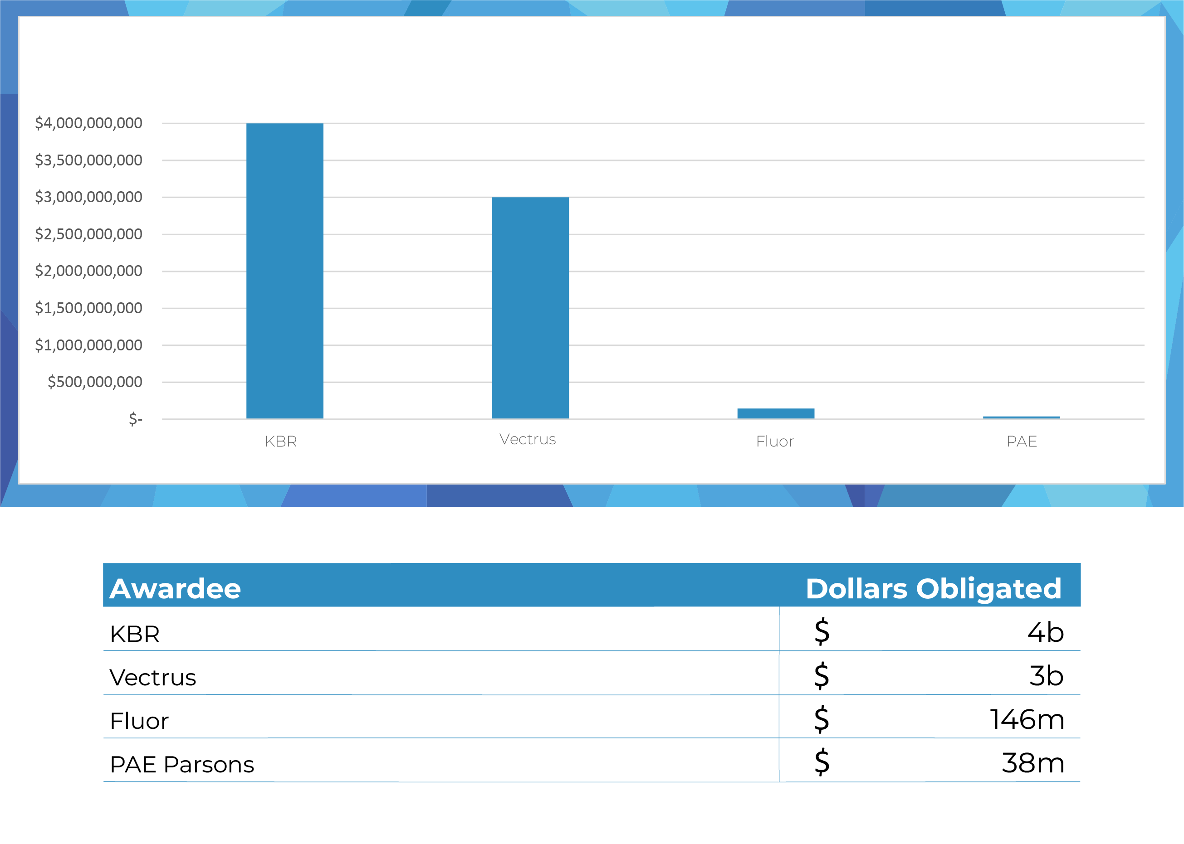This screenshot has width=1184, height=844.
Task: Click the $1,000,000,000 axis value
Action: (88, 345)
